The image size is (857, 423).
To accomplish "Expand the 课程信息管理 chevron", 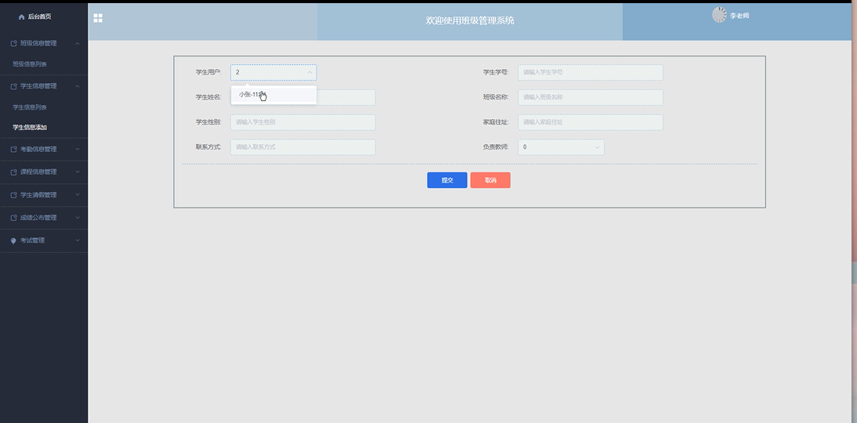I will [77, 172].
